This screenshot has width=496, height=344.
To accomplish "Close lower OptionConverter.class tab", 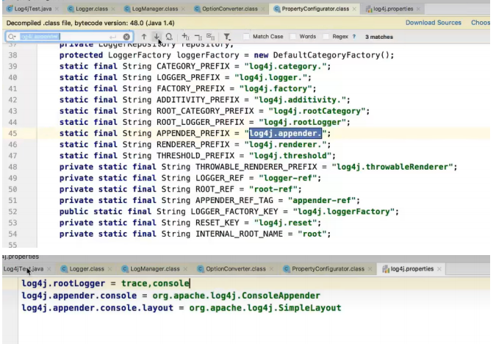I will (x=272, y=269).
